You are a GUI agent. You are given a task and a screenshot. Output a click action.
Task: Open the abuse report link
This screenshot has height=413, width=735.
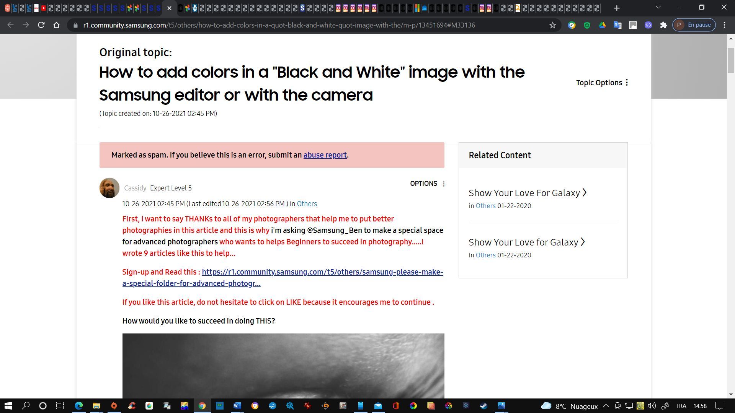point(325,155)
